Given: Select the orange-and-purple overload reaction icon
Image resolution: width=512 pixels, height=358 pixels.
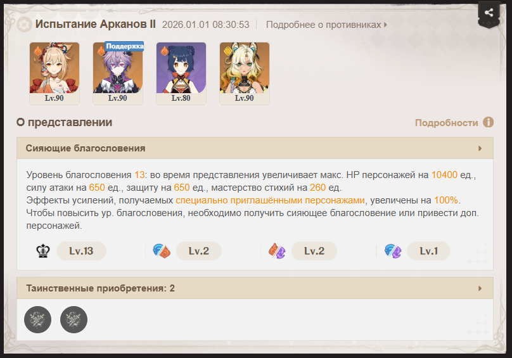Looking at the screenshot, I should tap(277, 251).
